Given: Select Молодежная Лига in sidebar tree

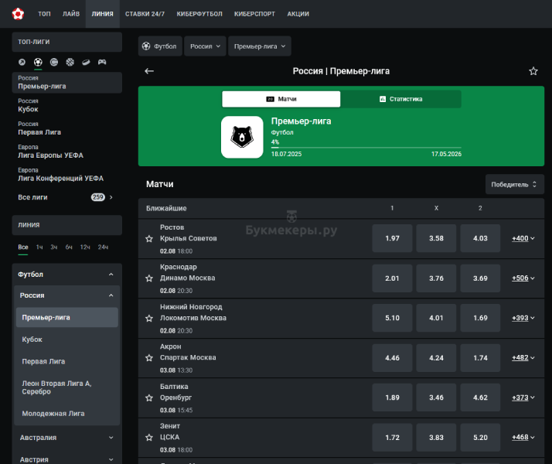Looking at the screenshot, I should (67, 413).
